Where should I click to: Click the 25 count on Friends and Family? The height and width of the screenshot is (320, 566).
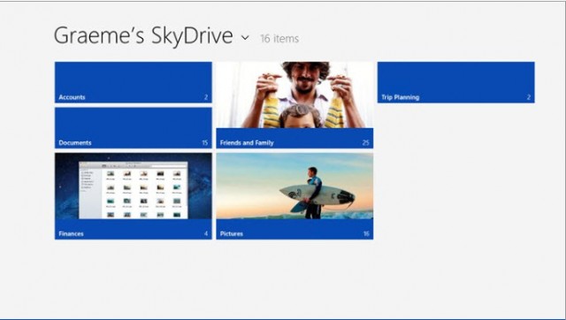click(x=365, y=143)
